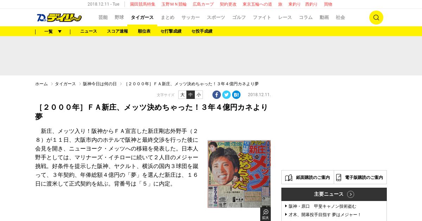The image size is (422, 221).
Task: Set text size to 大
Action: 182,95
